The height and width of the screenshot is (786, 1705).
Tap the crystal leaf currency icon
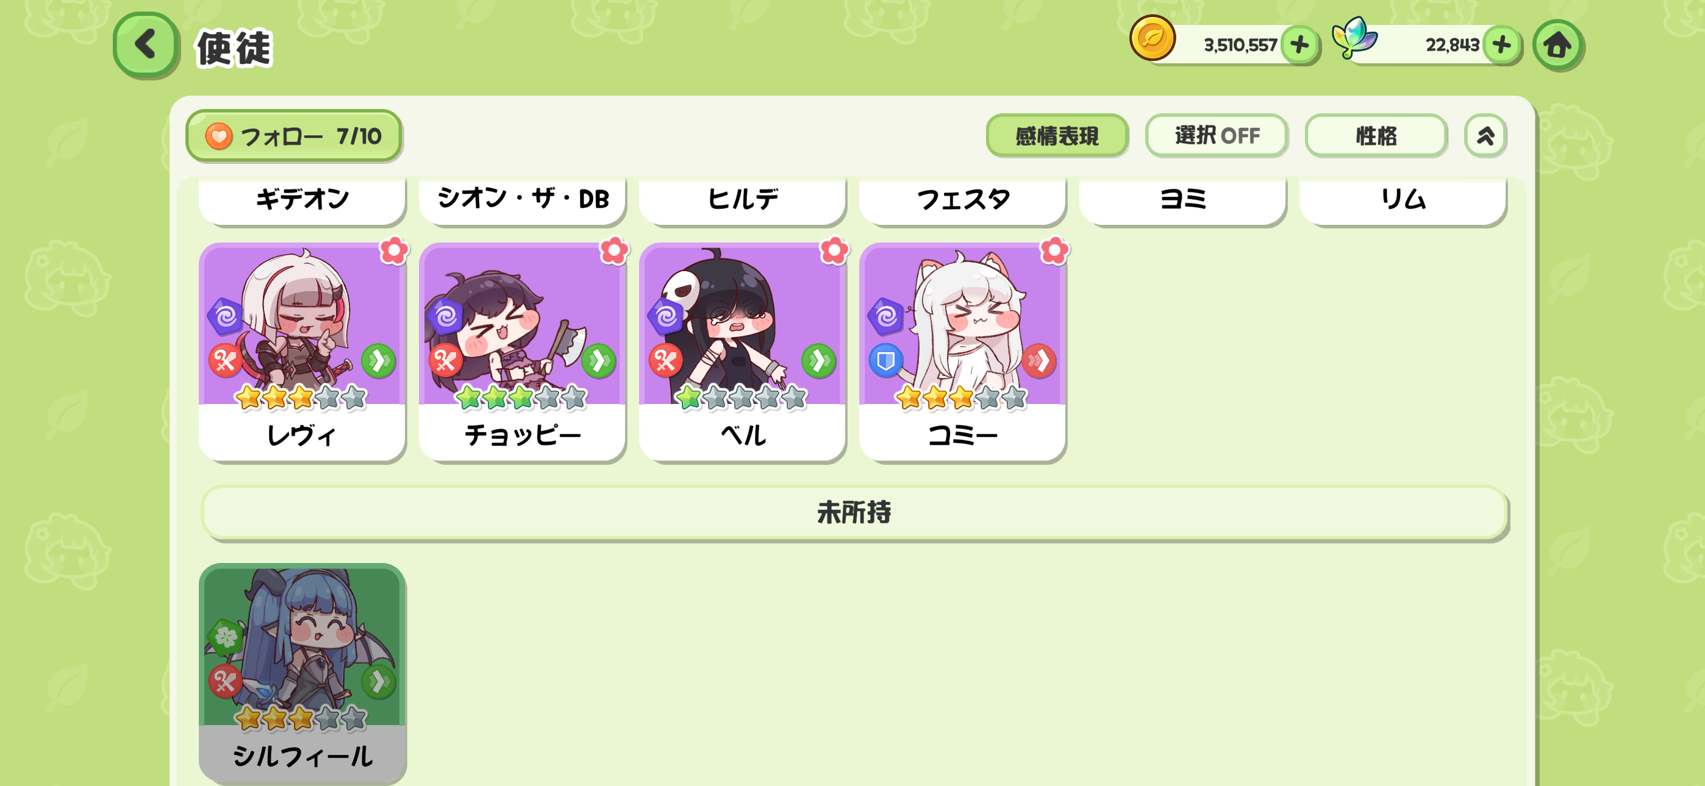[1354, 38]
